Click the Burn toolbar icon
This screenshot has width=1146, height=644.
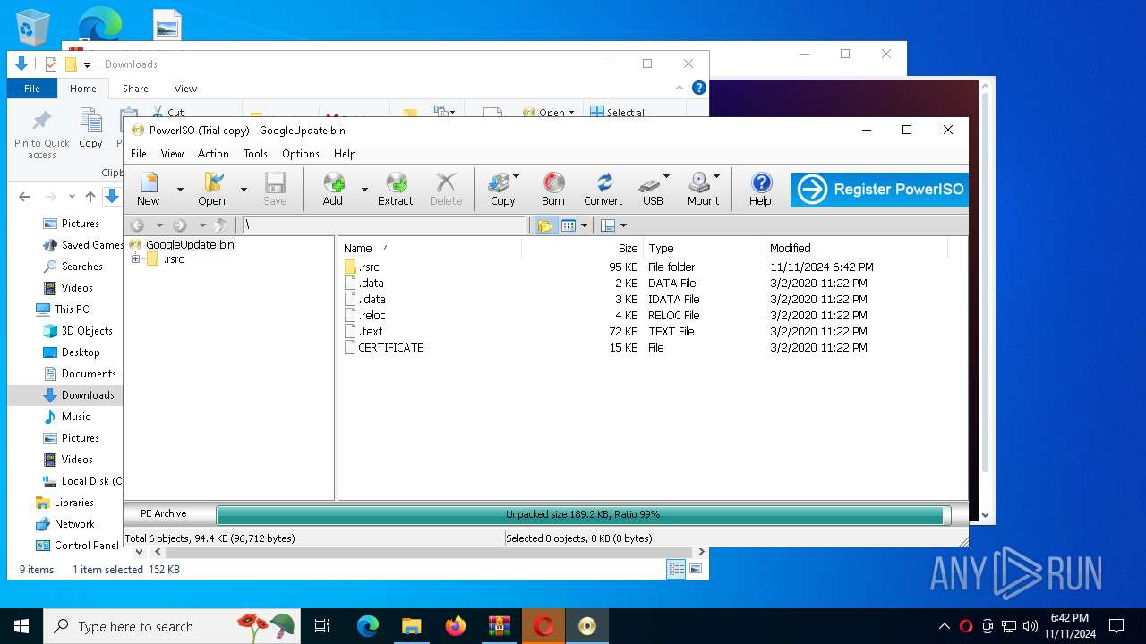tap(553, 190)
